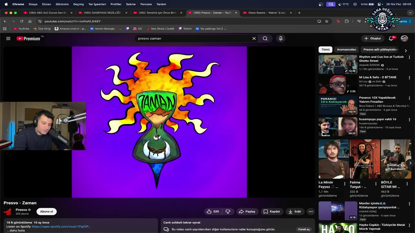Image resolution: width=415 pixels, height=233 pixels.
Task: Switch to Glass Beams - 'Mahal' tab
Action: 267,13
